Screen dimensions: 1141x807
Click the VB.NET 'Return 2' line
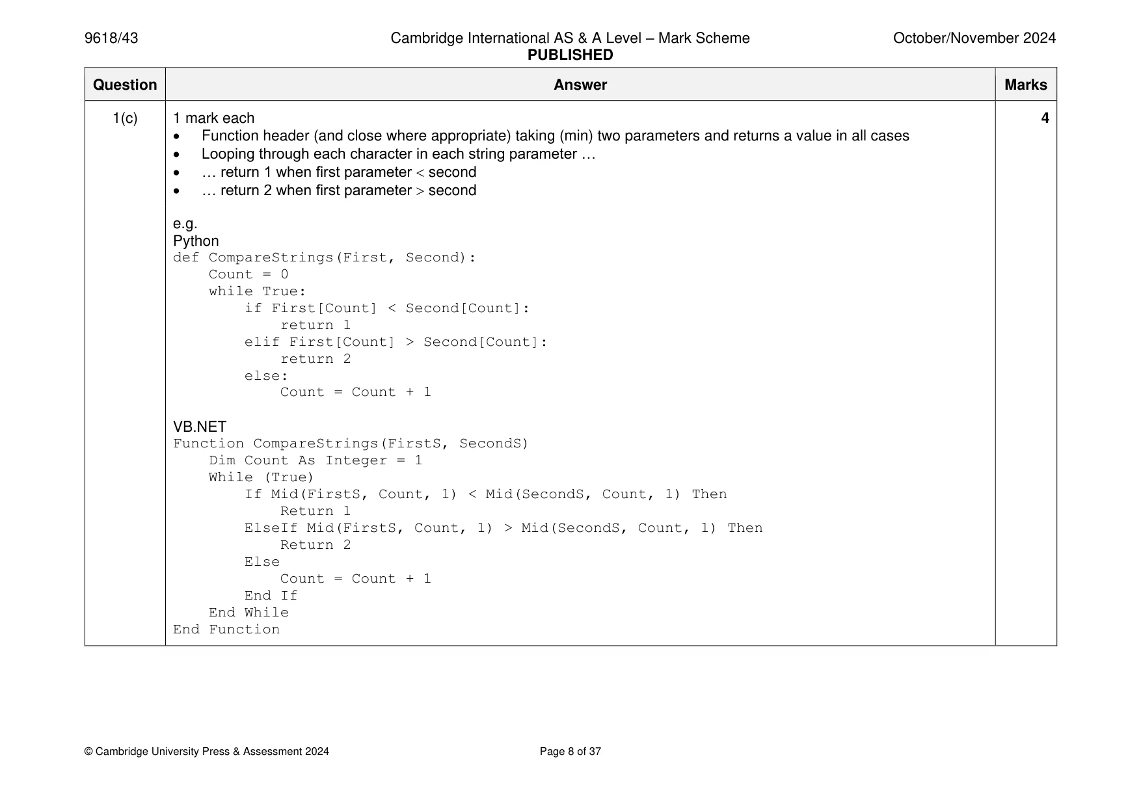point(315,545)
